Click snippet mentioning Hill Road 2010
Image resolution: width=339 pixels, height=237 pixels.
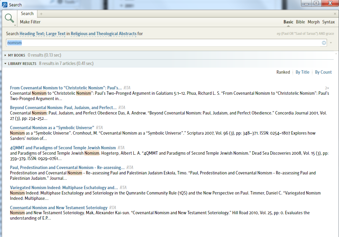coord(160,215)
